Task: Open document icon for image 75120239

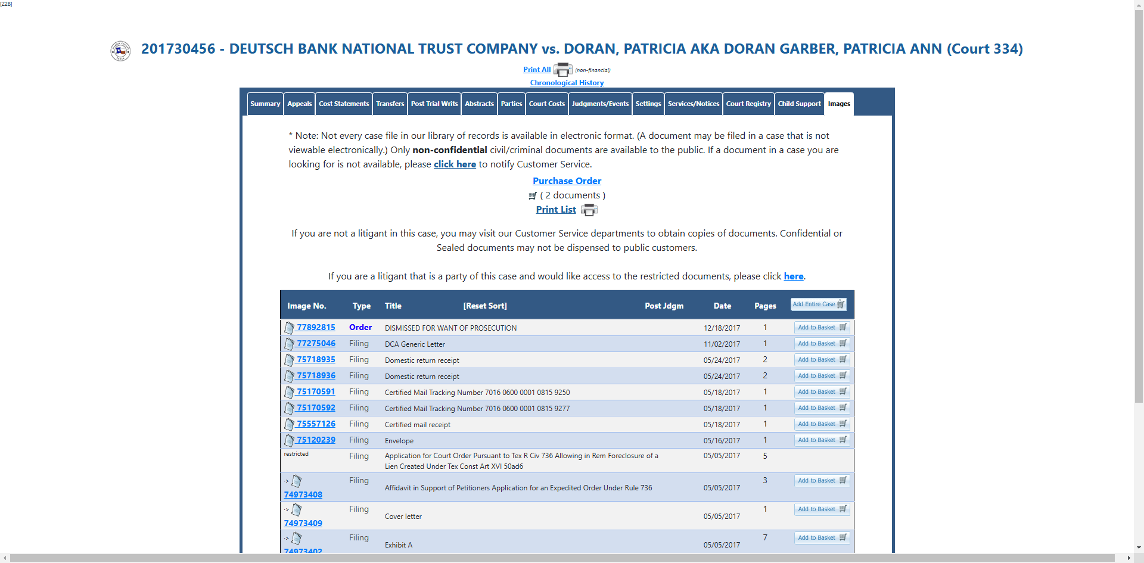Action: pos(289,440)
